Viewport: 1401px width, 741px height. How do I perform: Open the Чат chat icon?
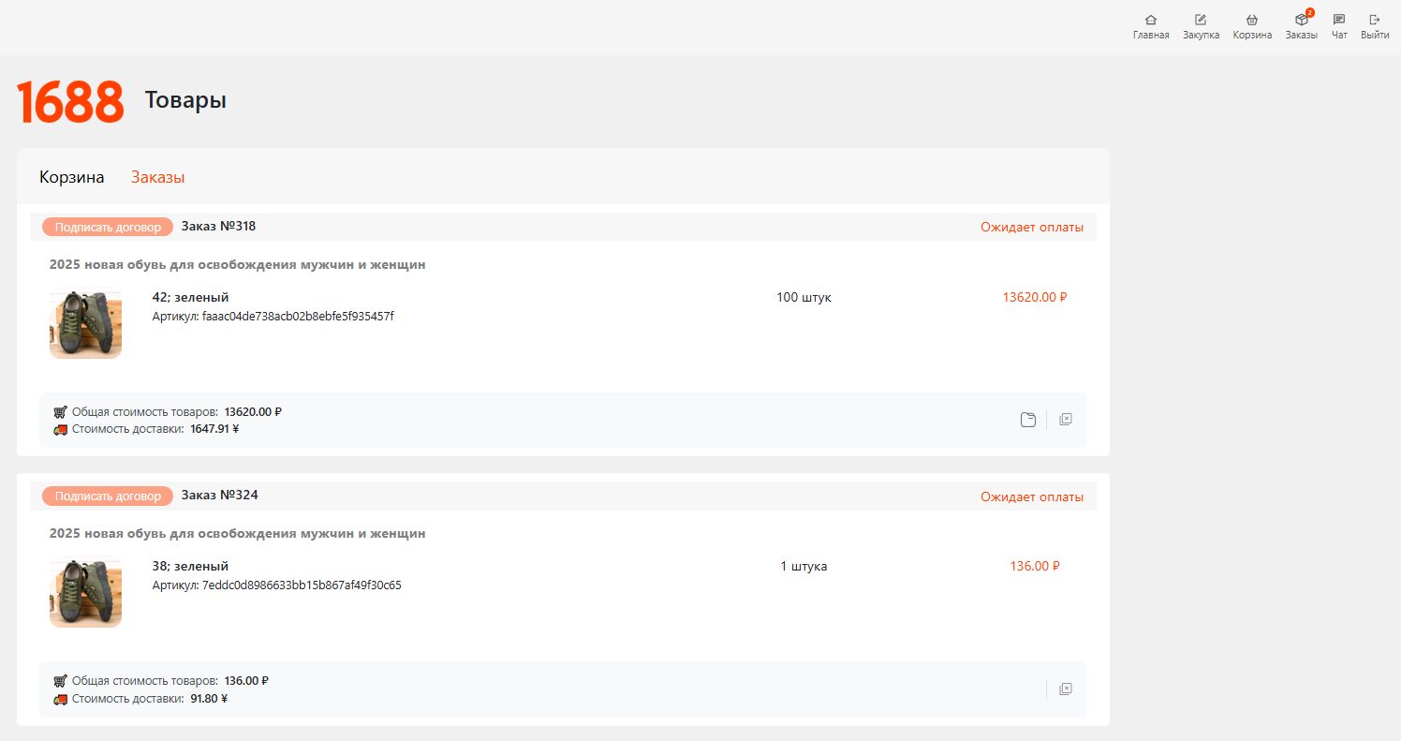tap(1339, 20)
